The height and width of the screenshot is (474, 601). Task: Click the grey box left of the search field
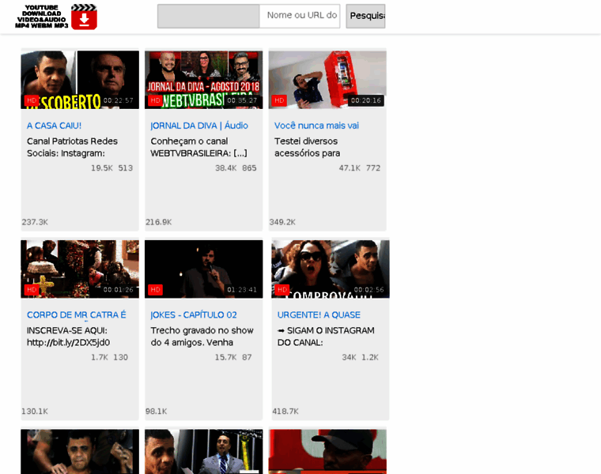pos(208,16)
